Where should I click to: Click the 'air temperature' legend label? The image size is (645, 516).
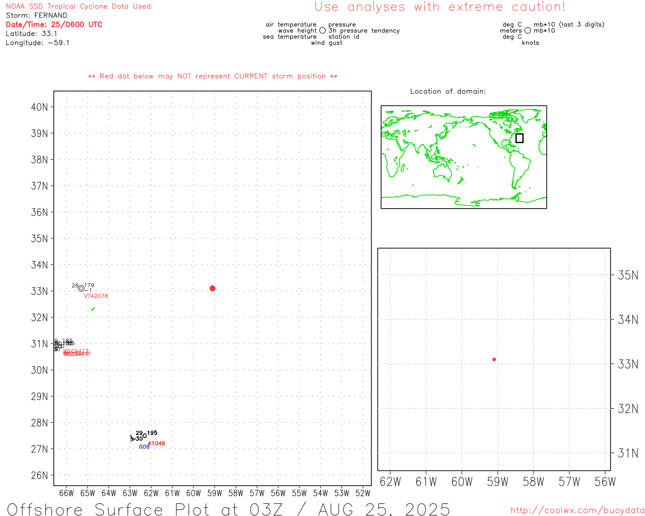[291, 25]
